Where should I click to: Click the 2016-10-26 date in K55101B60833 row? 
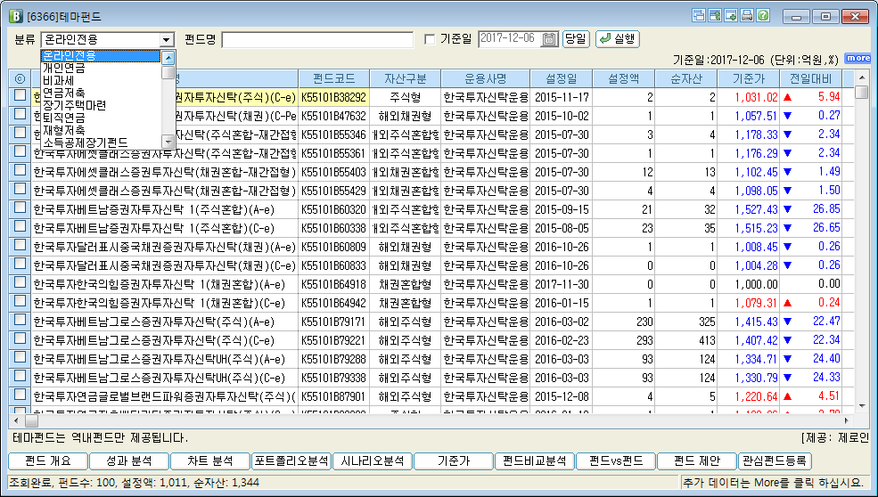[x=562, y=265]
